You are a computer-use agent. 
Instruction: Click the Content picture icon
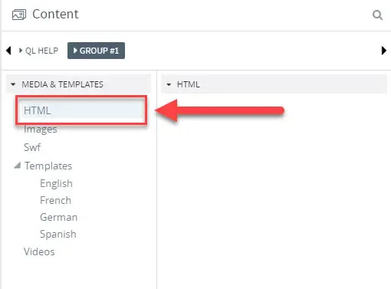pyautogui.click(x=19, y=15)
